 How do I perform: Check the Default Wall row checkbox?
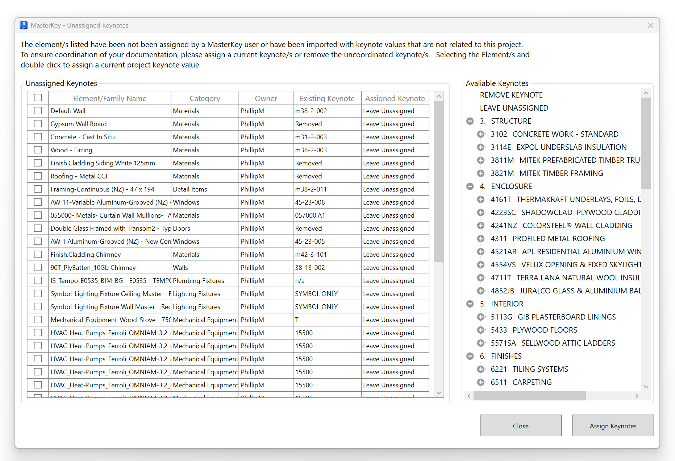38,111
